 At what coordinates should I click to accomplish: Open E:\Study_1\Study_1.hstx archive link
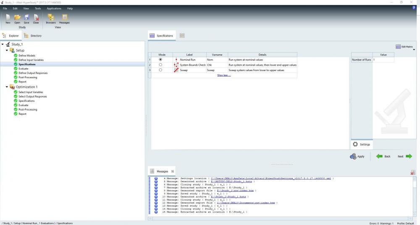click(x=228, y=197)
